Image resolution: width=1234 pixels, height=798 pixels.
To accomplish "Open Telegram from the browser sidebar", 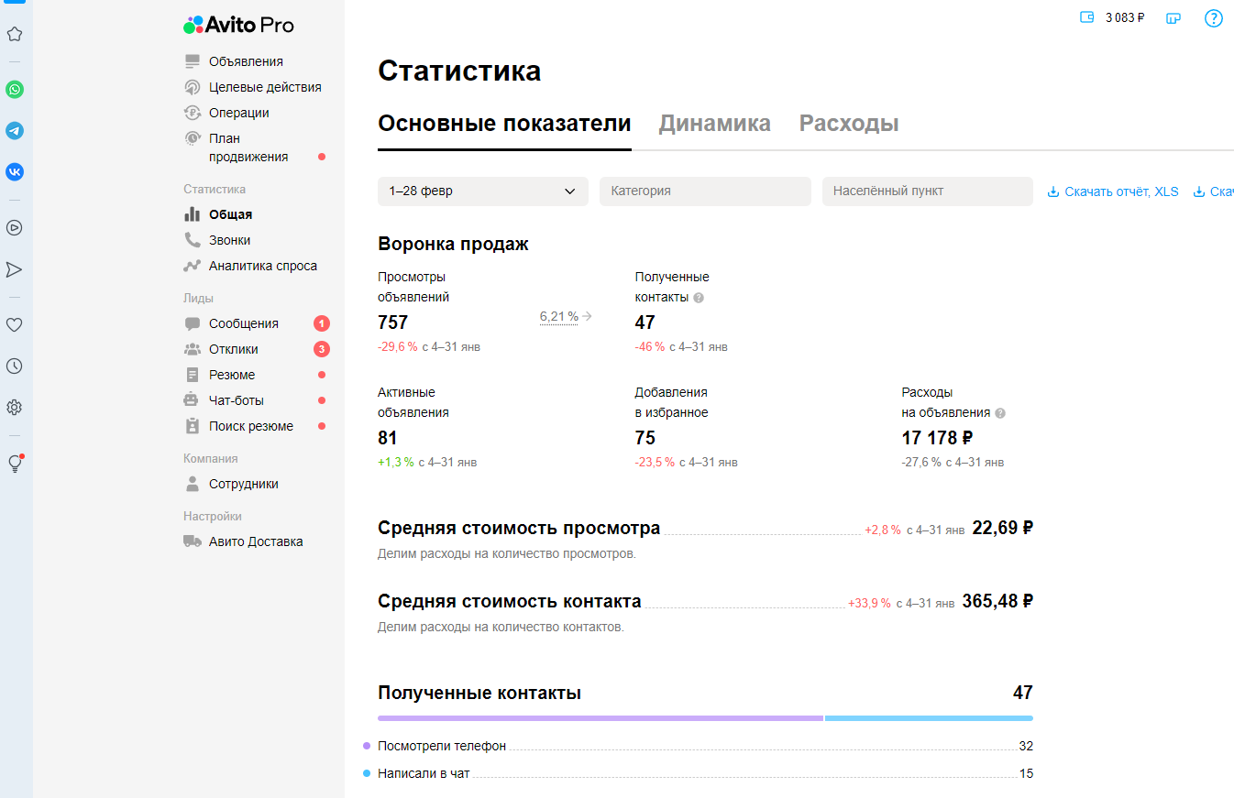I will pos(15,131).
